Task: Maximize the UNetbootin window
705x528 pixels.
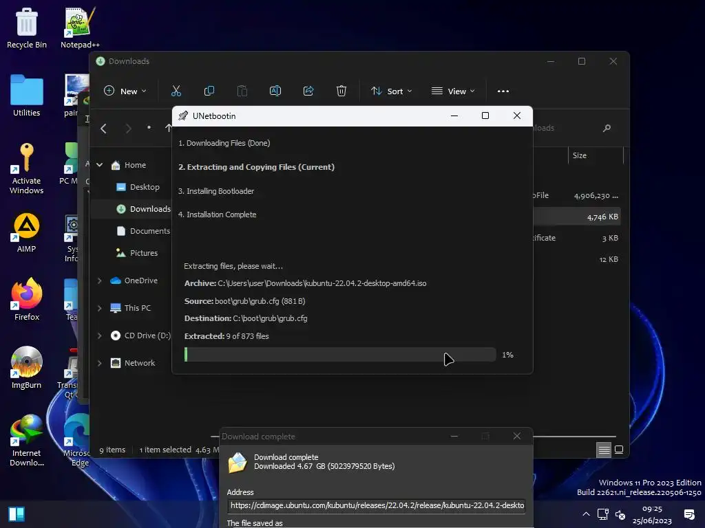Action: [x=485, y=115]
